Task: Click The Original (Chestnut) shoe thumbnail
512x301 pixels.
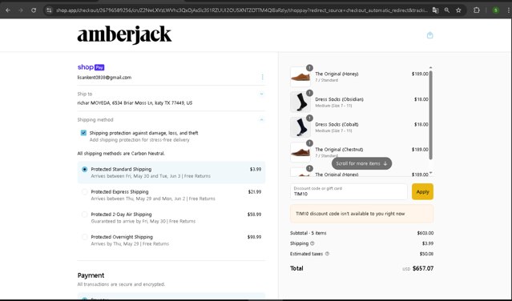Action: (x=300, y=152)
